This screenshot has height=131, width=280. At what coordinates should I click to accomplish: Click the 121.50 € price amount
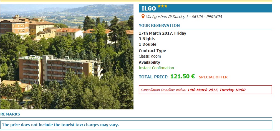[182, 76]
